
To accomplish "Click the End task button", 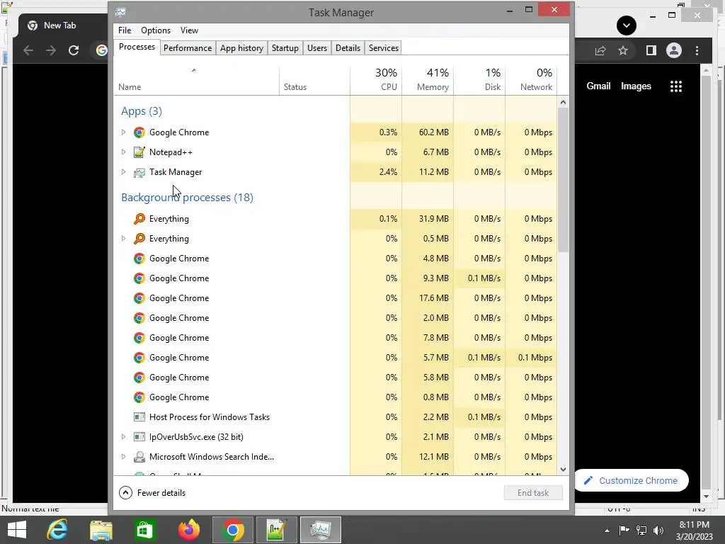I will pos(533,493).
